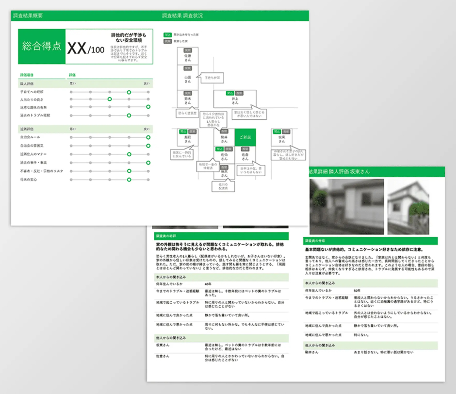Select the green marker on 人当たりの良さ scale
The width and height of the screenshot is (456, 394).
pyautogui.click(x=110, y=98)
